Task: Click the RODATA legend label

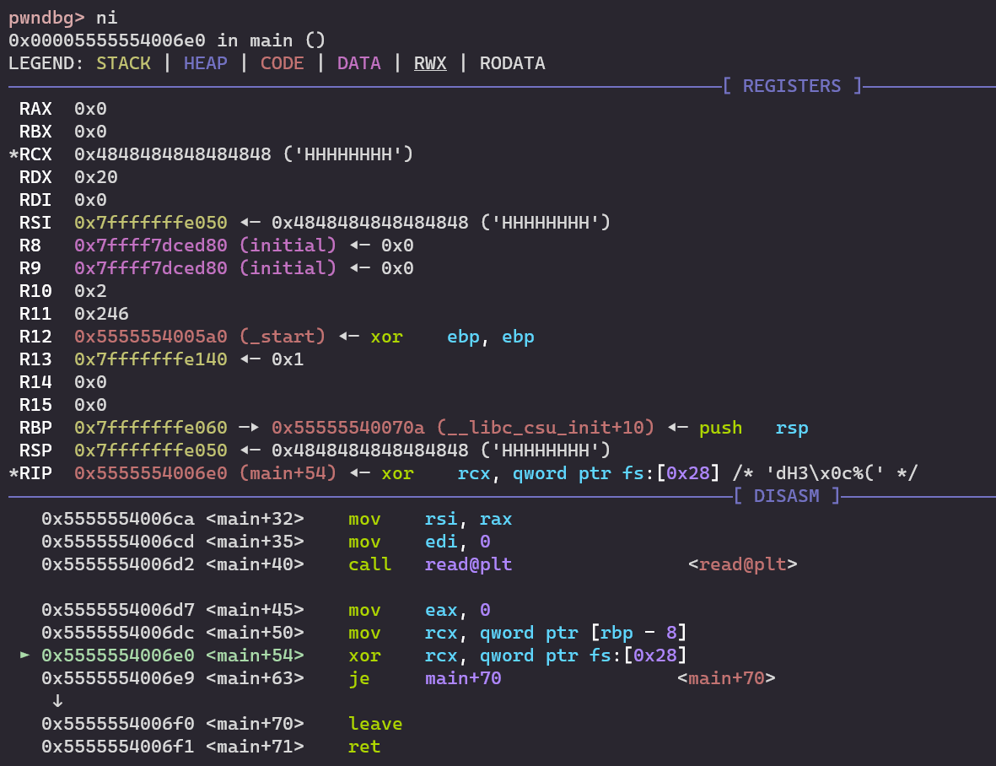Action: click(512, 63)
